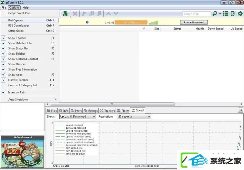The width and height of the screenshot is (244, 170).
Task: Click the remote device icon in toolbar
Action: (233, 13)
